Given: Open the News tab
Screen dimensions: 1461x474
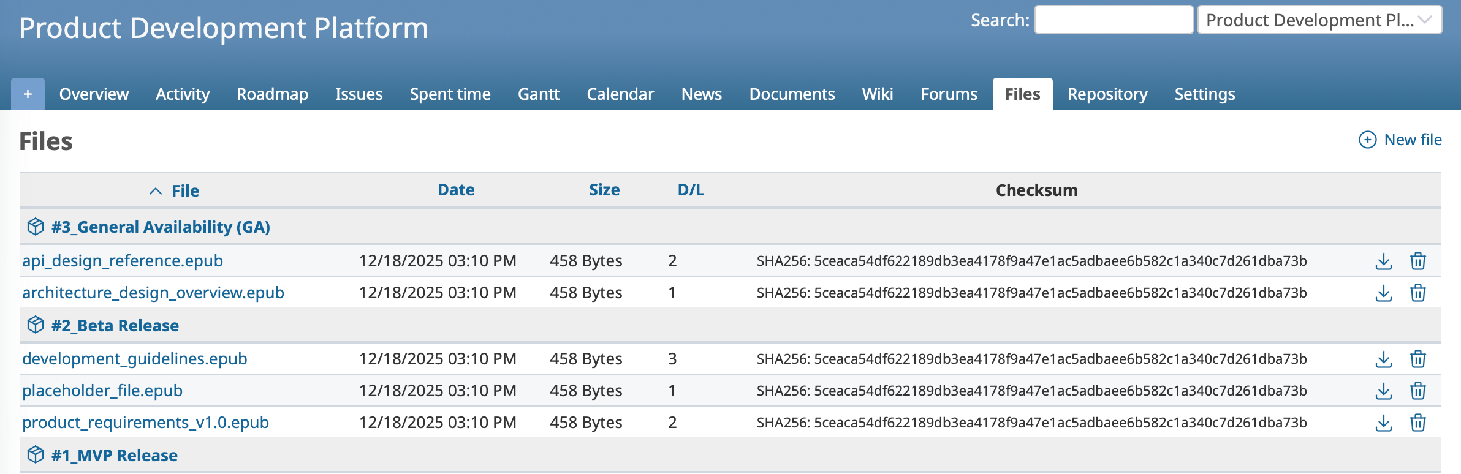Looking at the screenshot, I should [702, 94].
